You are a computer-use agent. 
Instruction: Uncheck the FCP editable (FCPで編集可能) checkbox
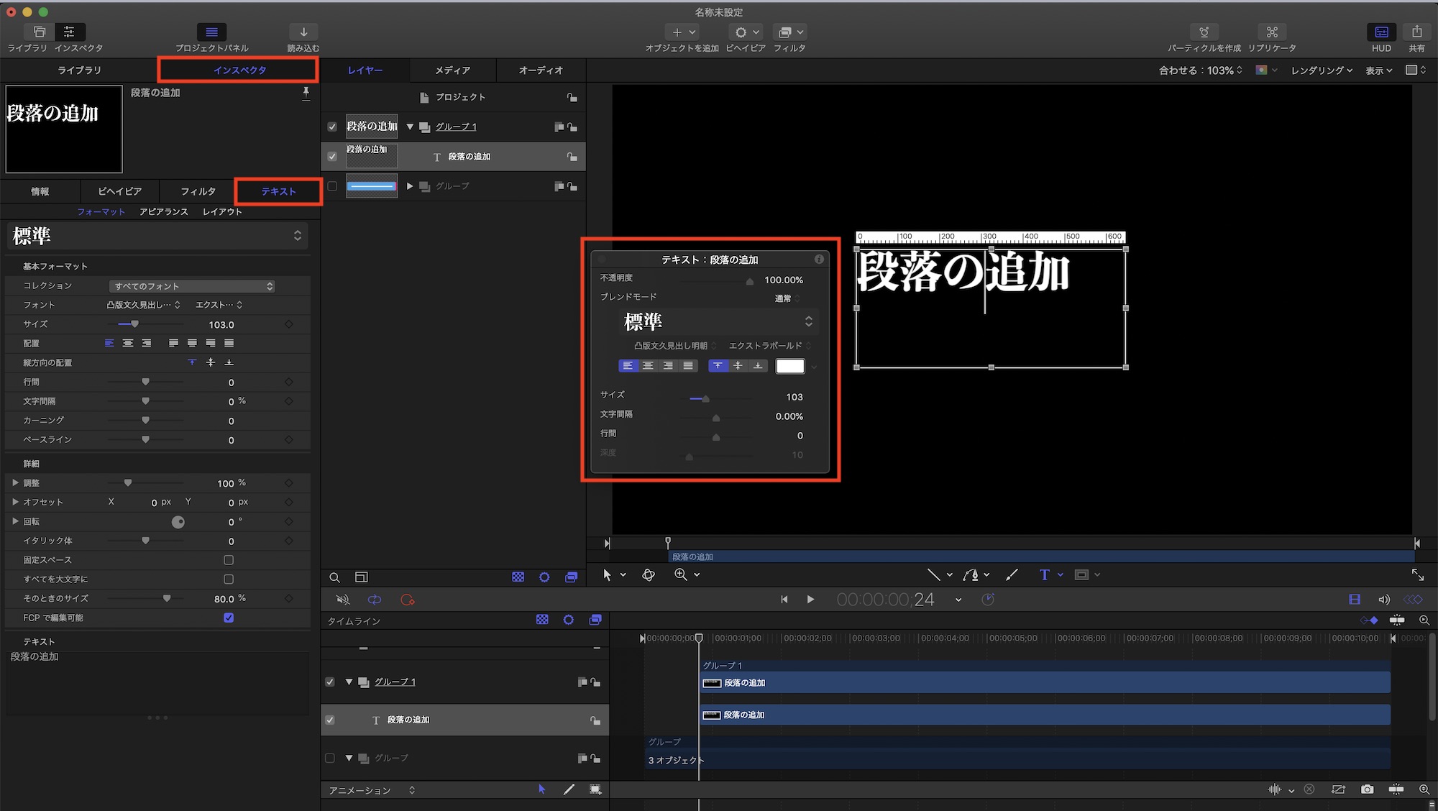point(229,618)
